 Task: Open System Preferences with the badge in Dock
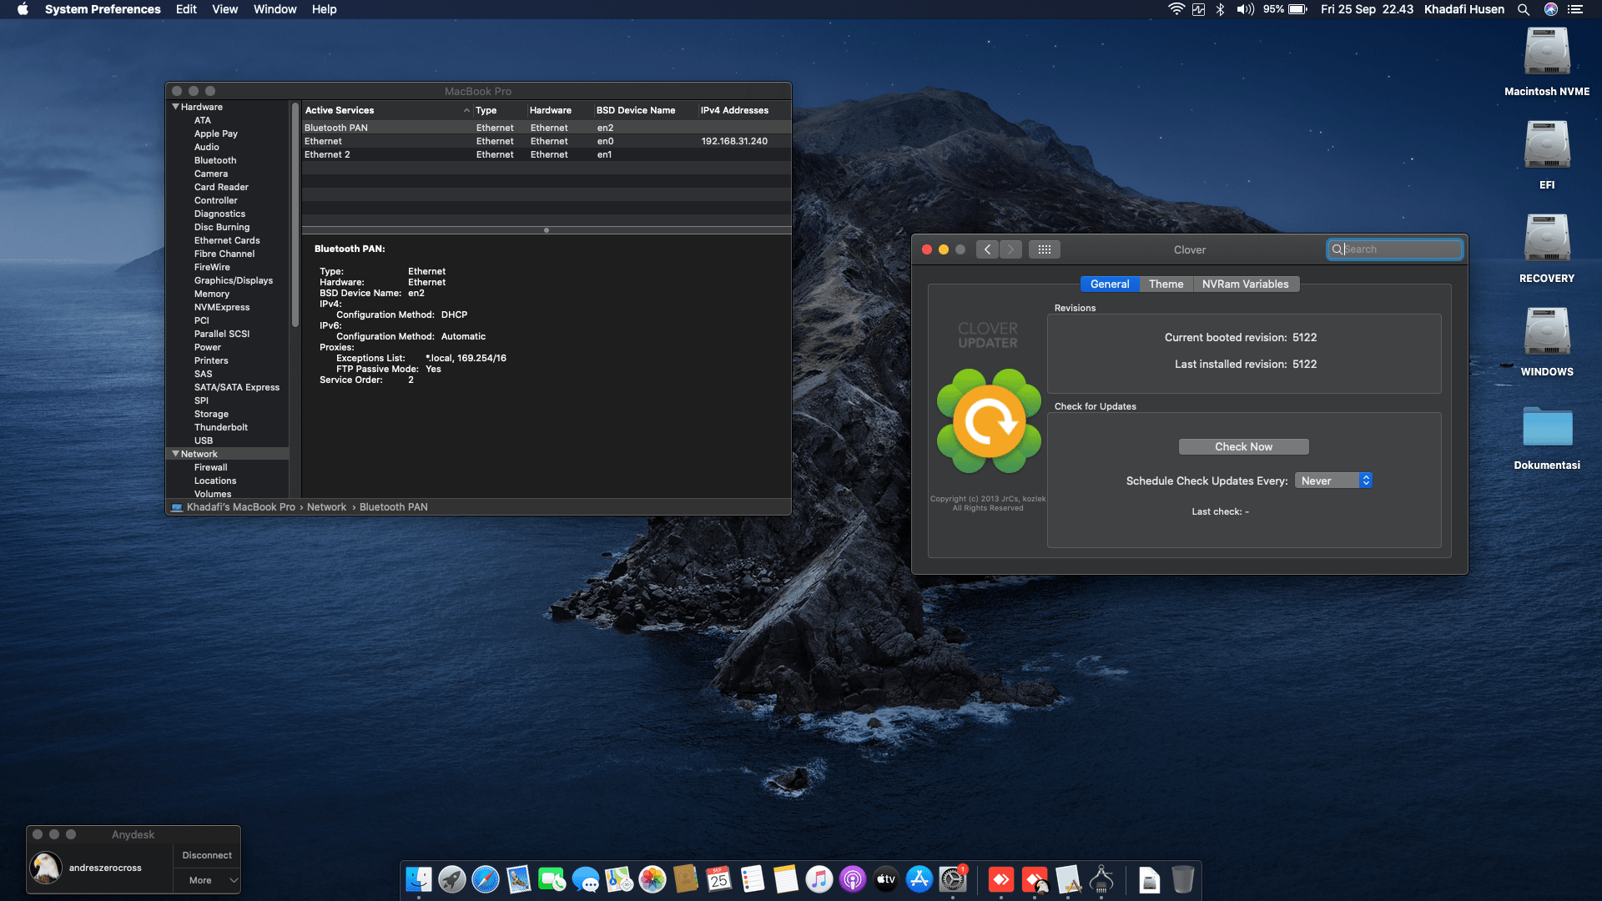953,879
